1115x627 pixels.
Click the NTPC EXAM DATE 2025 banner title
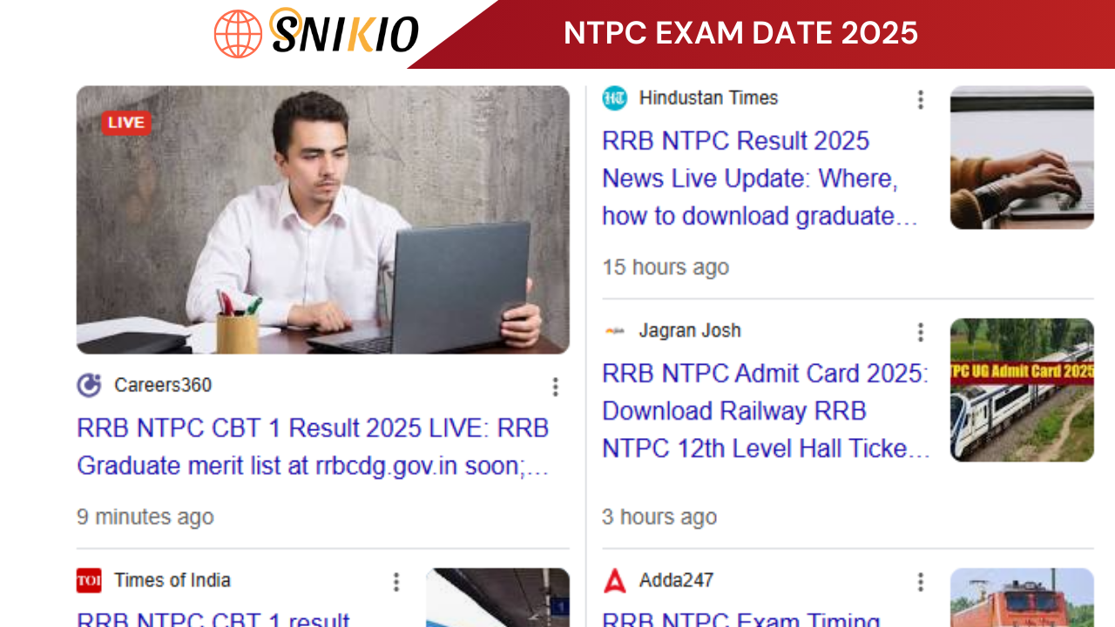[740, 33]
